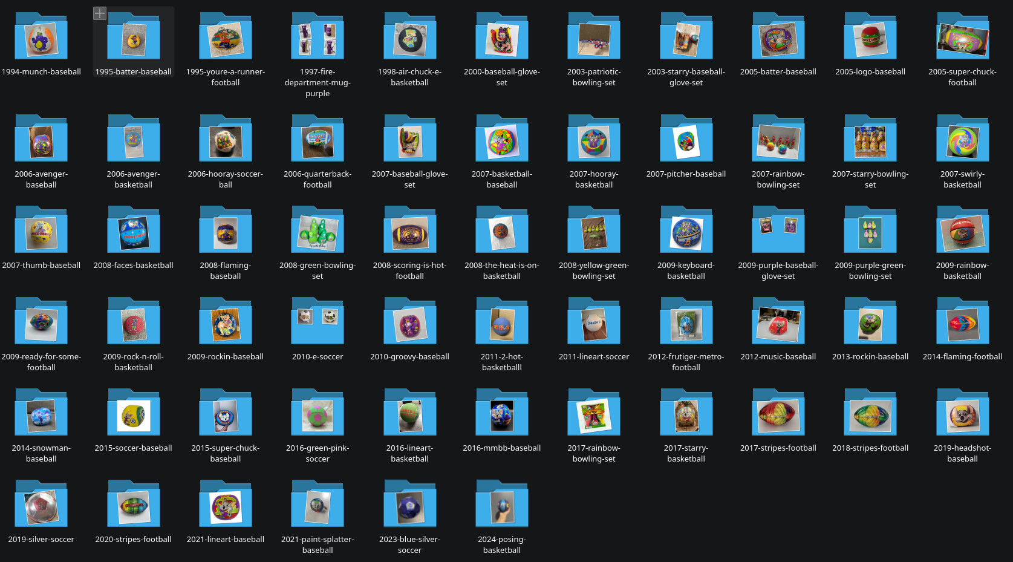Image resolution: width=1013 pixels, height=562 pixels.
Task: Select the 2006-hooray-soccer-ball folder
Action: (x=226, y=141)
